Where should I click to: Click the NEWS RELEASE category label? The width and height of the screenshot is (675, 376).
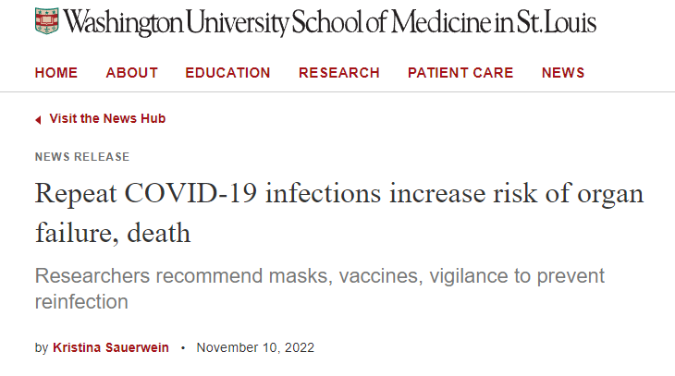coord(82,157)
